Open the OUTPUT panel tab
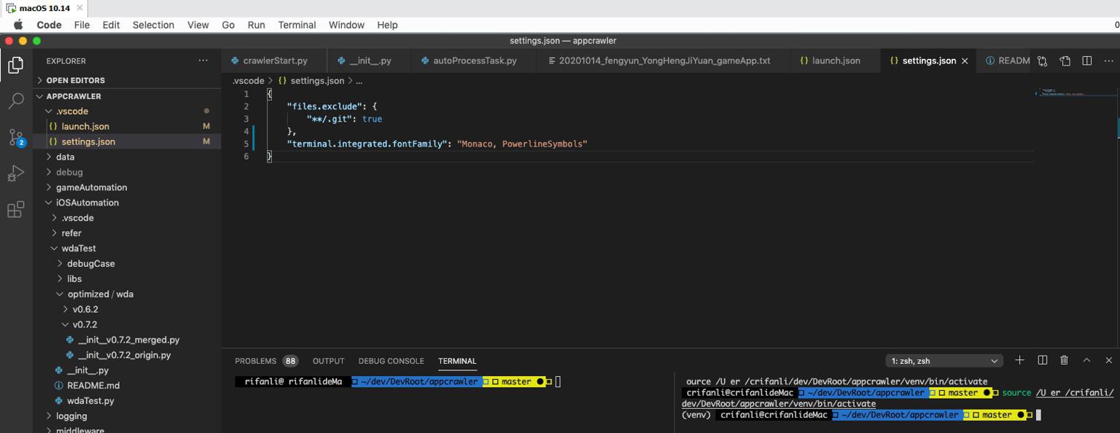1120x433 pixels. (328, 361)
